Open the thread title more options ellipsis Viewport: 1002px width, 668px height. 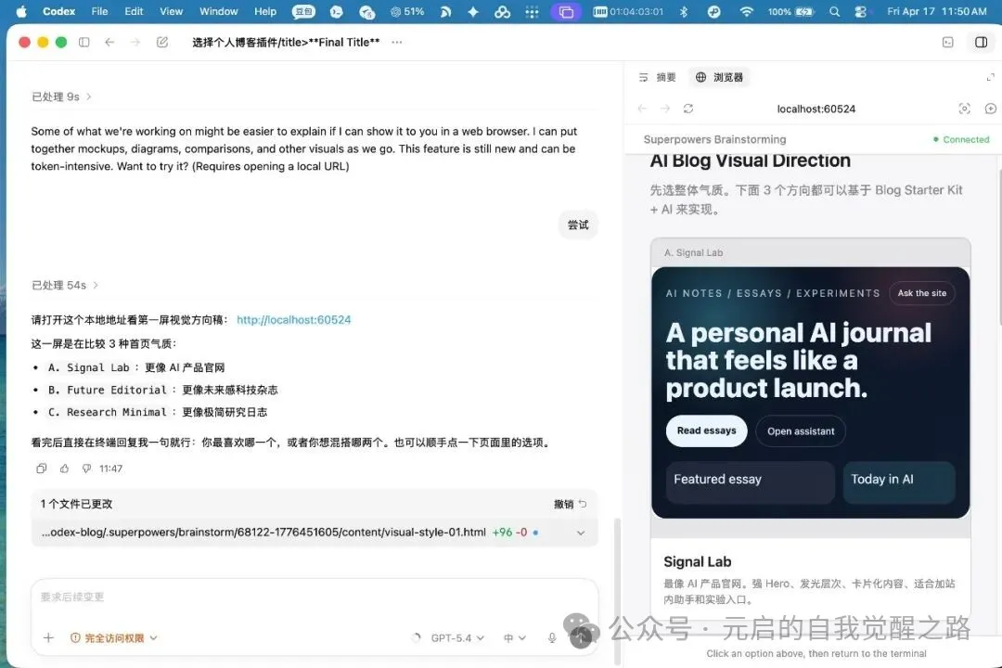[x=397, y=42]
